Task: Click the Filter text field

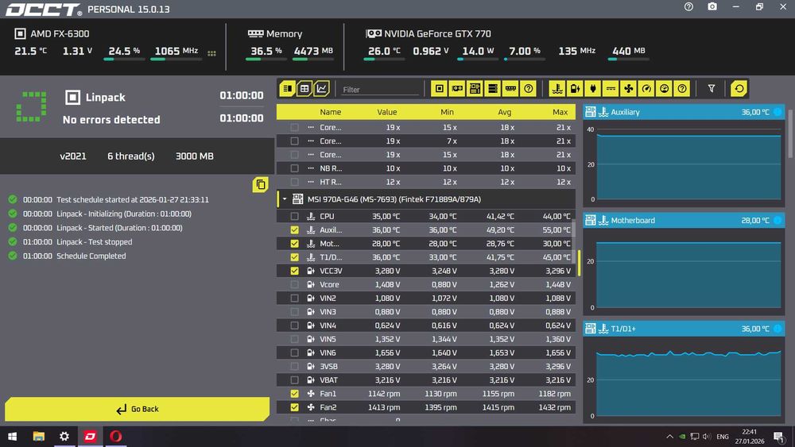Action: [x=381, y=90]
